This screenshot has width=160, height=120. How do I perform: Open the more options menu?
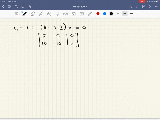[x=157, y=7]
